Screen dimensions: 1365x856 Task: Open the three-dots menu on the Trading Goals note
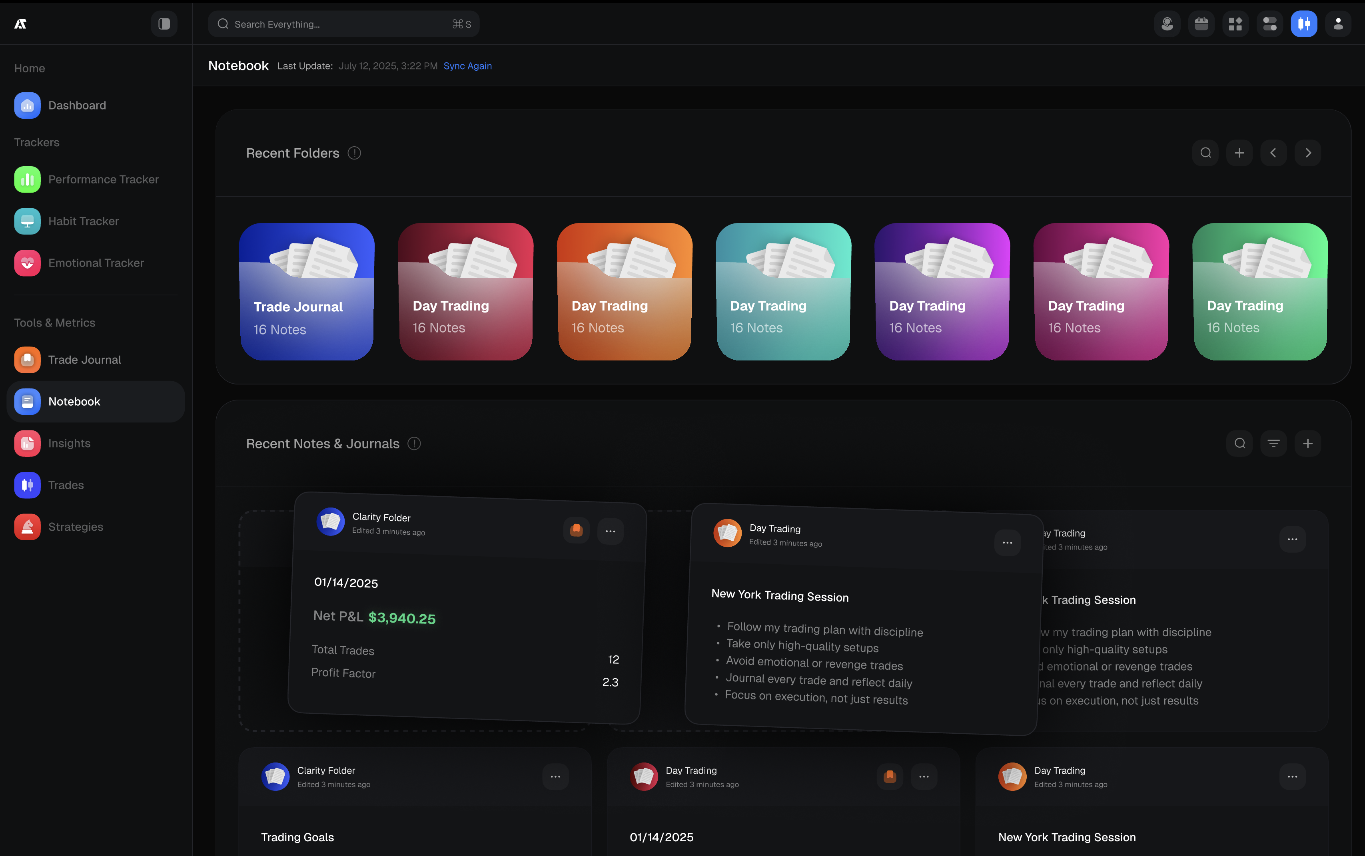(x=555, y=777)
